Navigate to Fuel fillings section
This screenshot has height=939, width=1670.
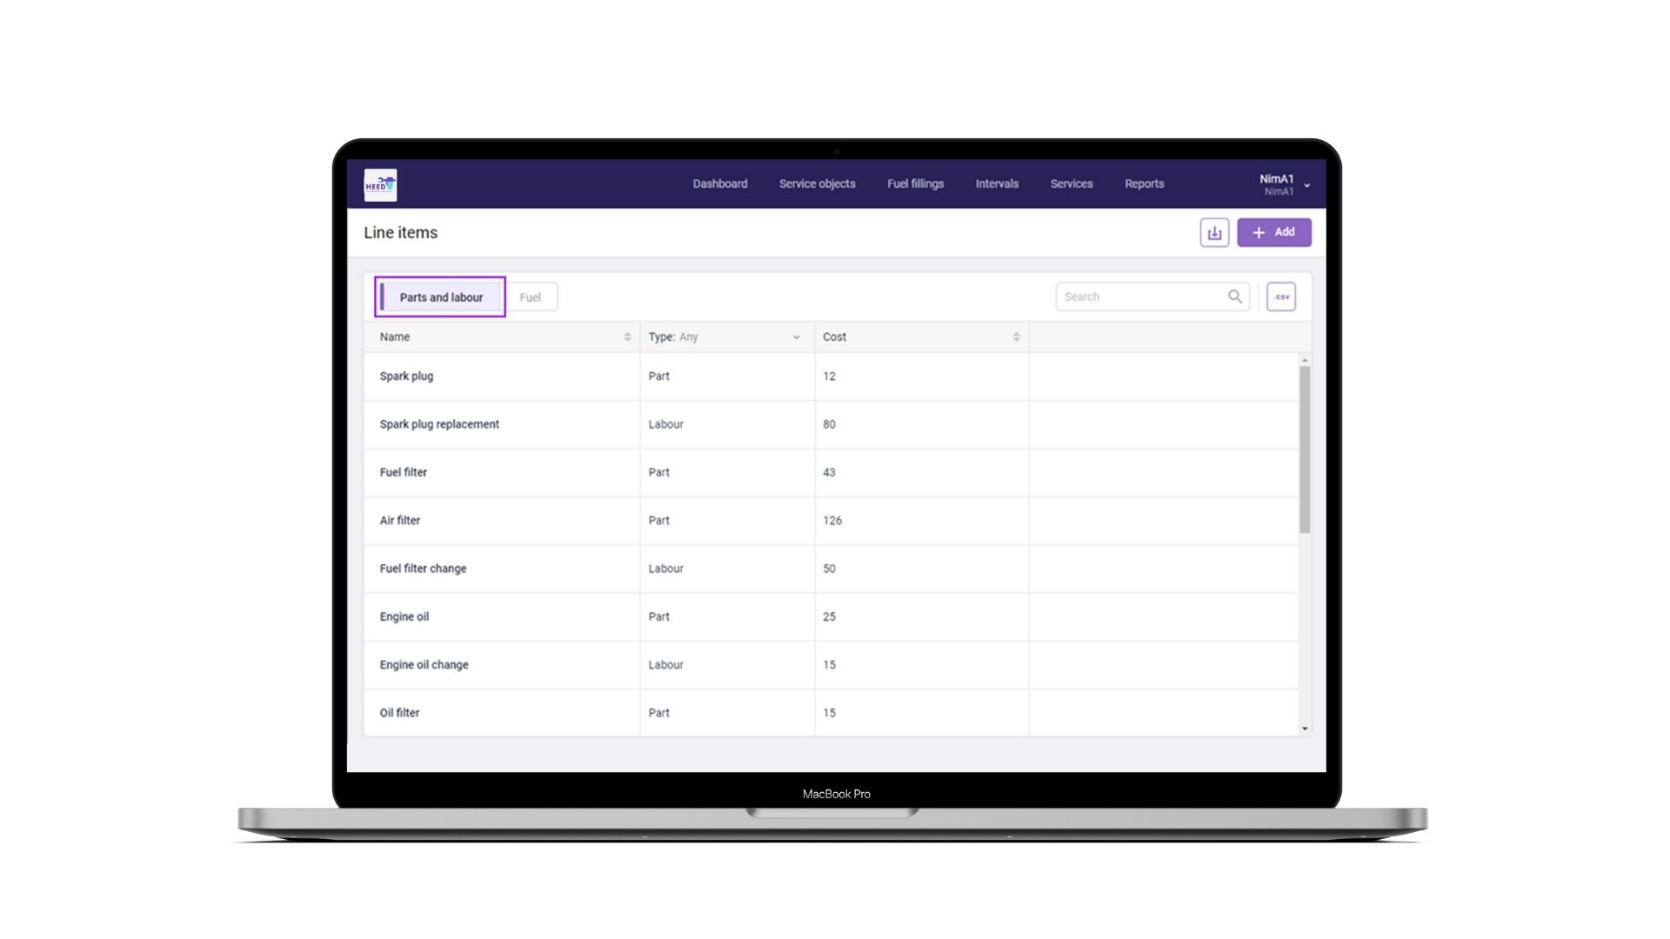click(914, 183)
